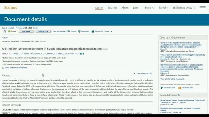
Task: Click the abstract view icon before Oable
Action: point(5,31)
